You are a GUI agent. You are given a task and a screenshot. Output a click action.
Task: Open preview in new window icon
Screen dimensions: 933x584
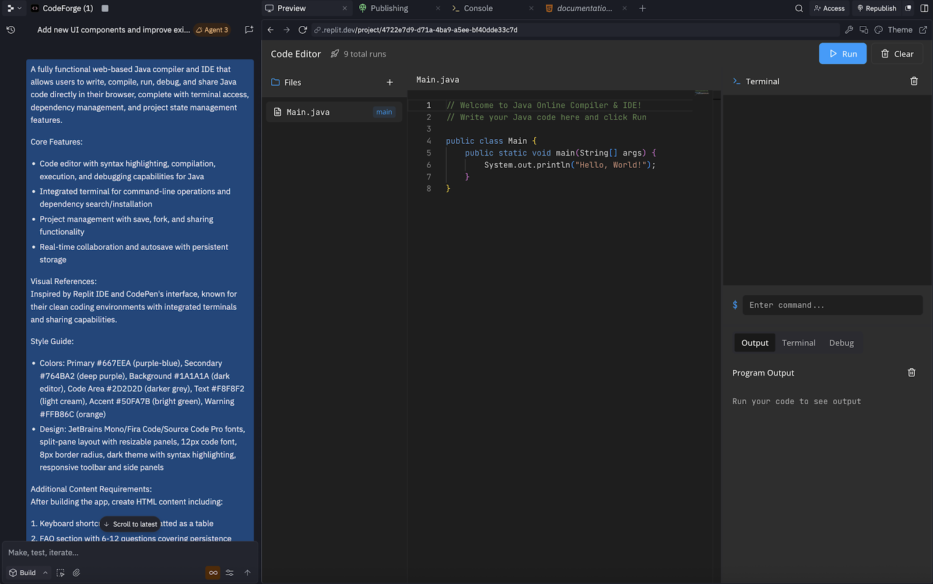pyautogui.click(x=923, y=30)
